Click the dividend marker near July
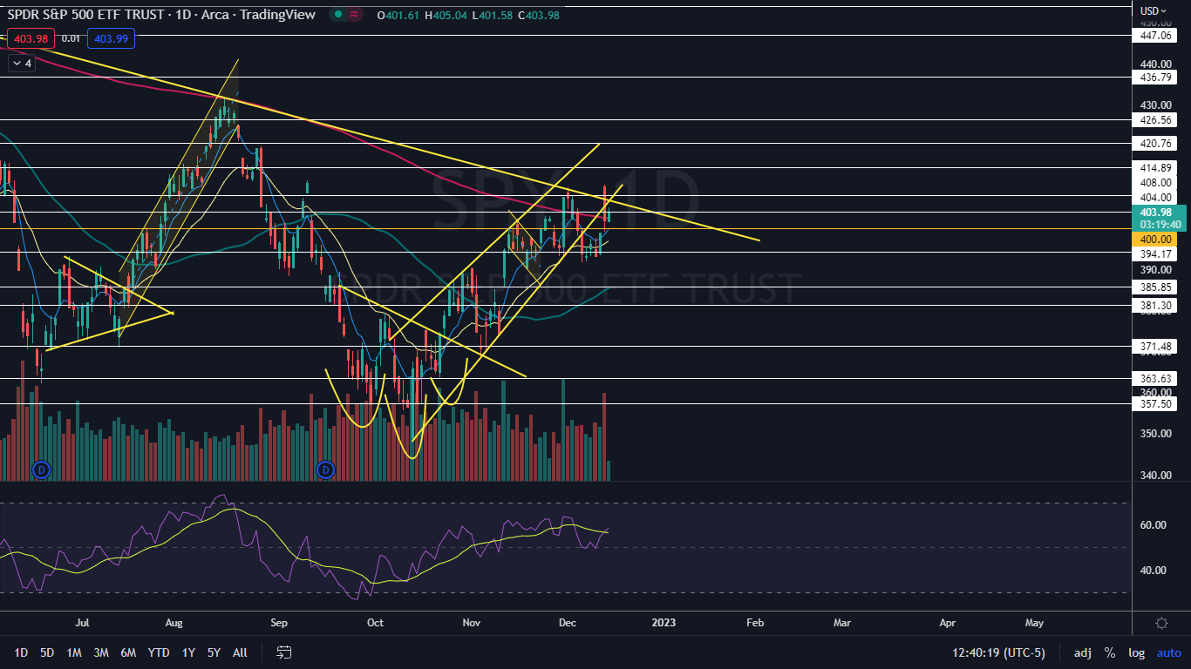The height and width of the screenshot is (669, 1191). click(41, 470)
